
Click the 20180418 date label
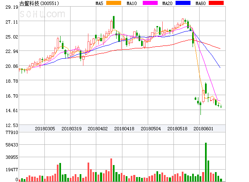[x=124, y=129]
